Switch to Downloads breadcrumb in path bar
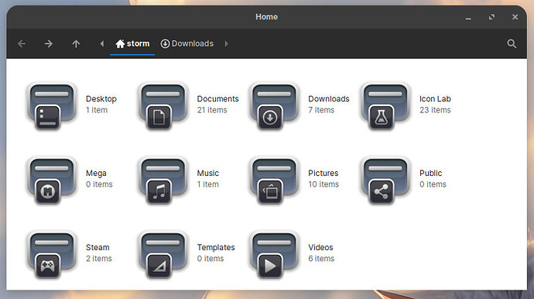Image resolution: width=534 pixels, height=299 pixels. [187, 43]
